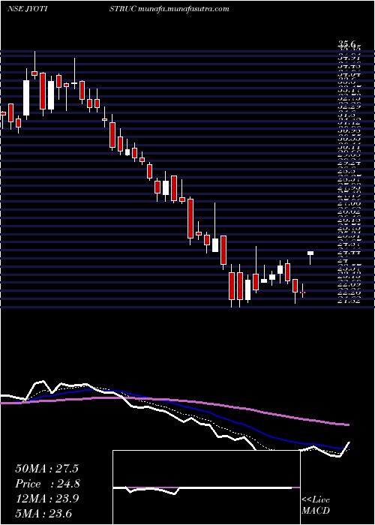Click the <<Live MACD label
This screenshot has width=375, height=525.
pyautogui.click(x=316, y=505)
